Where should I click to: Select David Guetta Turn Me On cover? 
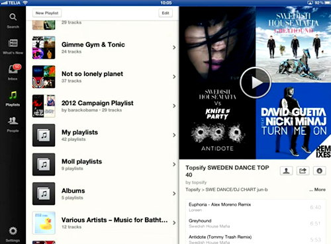[x=293, y=121]
